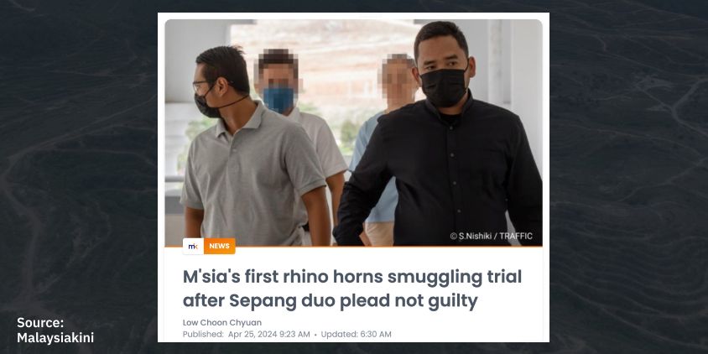Click the word Sepang in the headline

click(x=263, y=301)
